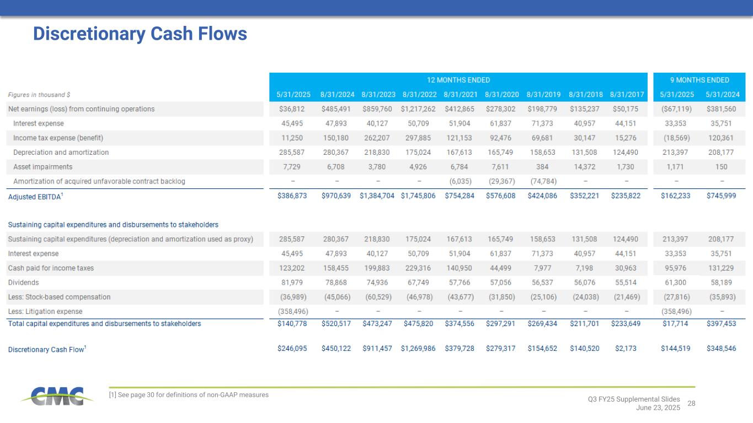Click the cash taxes paid value 7,977
Viewport: 753px width, 423px height.
543,268
